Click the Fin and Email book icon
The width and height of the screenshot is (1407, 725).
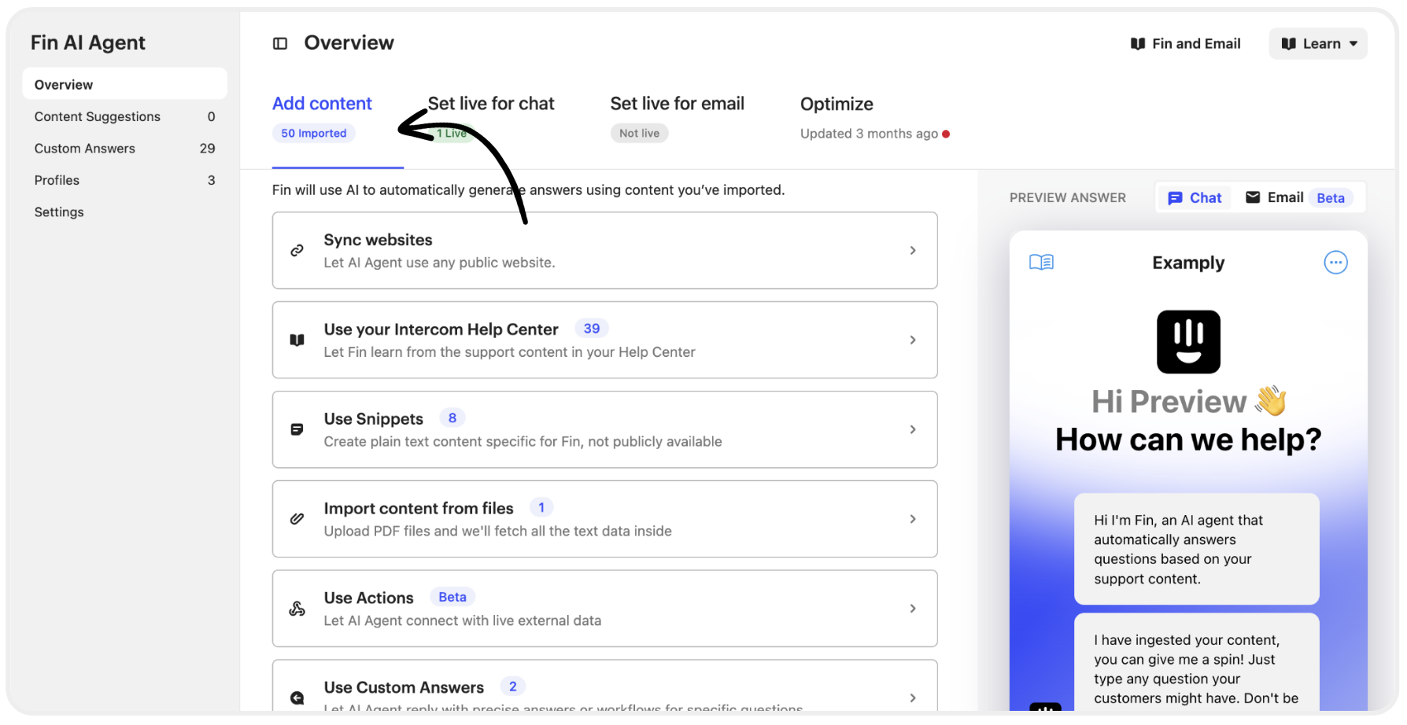point(1137,44)
